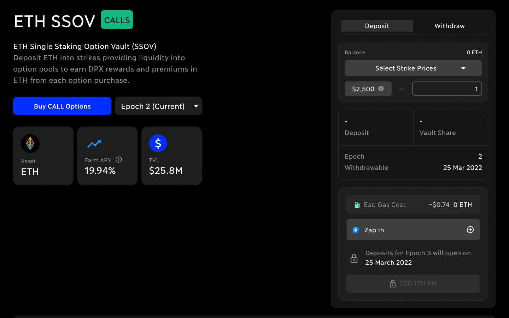The width and height of the screenshot is (509, 318).
Task: Click the Farm APY 19.94% value
Action: [100, 171]
